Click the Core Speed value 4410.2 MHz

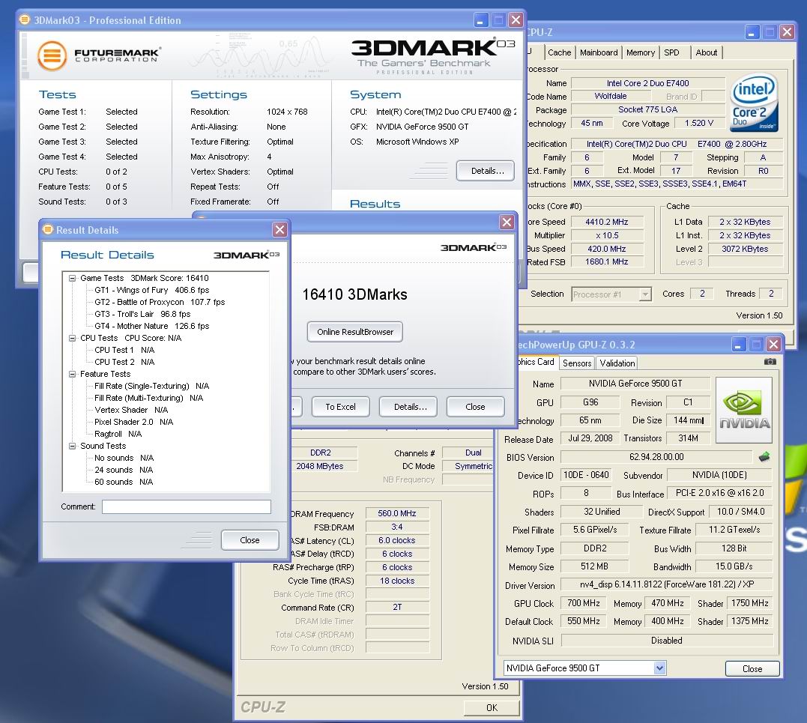607,222
